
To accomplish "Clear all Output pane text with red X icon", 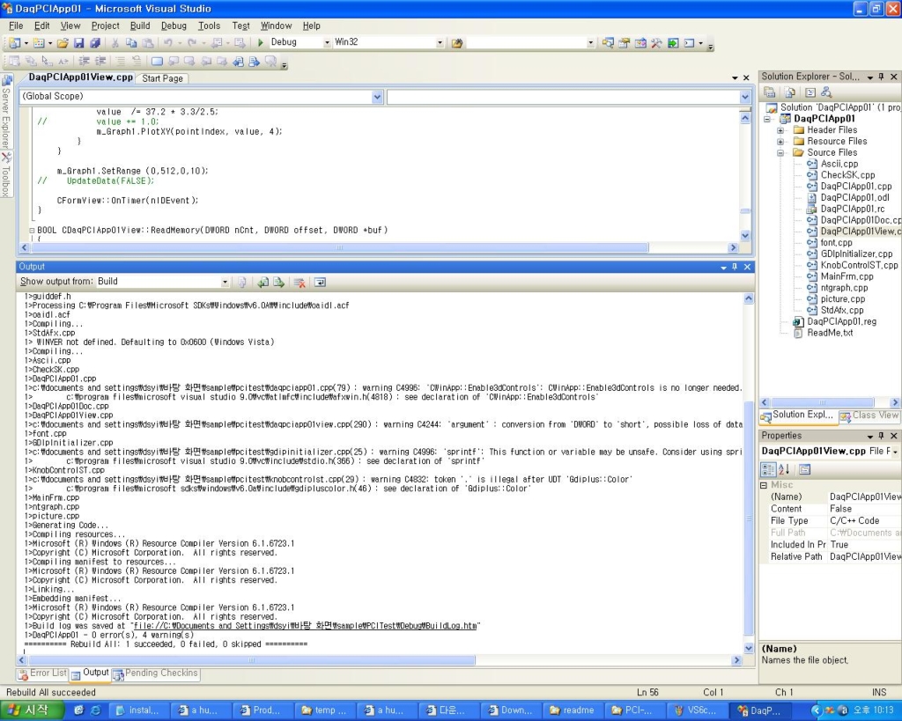I will 299,283.
